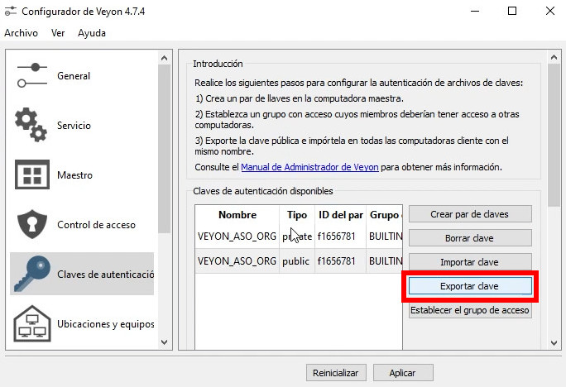This screenshot has width=566, height=387.
Task: Click the Control de acceso shield icon
Action: (31, 224)
